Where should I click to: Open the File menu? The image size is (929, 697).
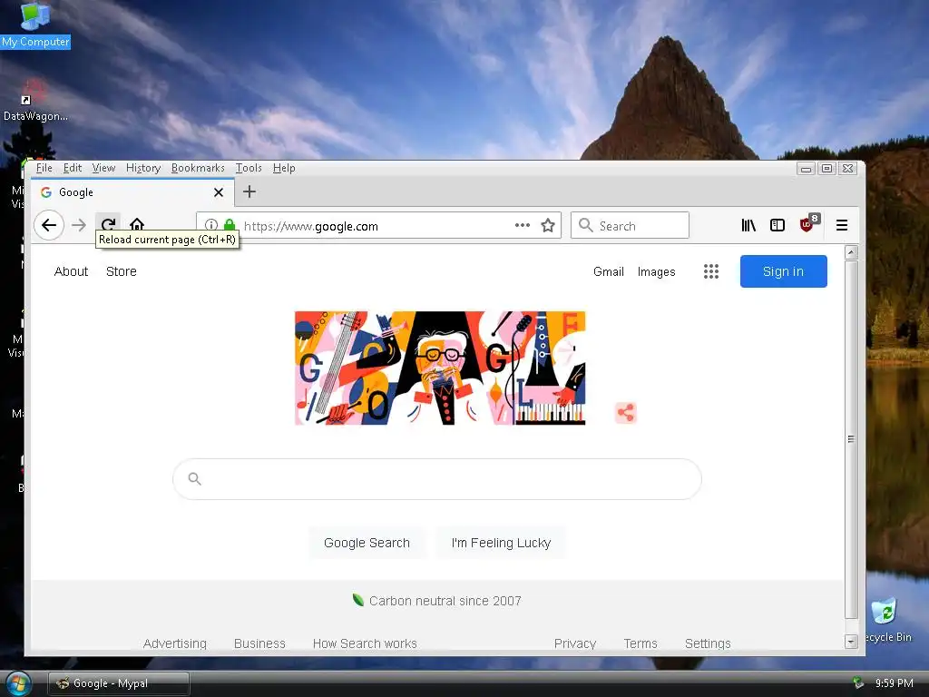point(44,168)
